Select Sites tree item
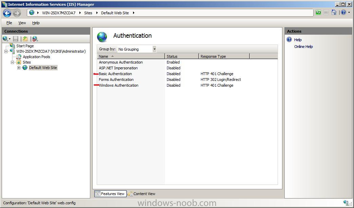This screenshot has height=208, width=354. click(x=26, y=62)
